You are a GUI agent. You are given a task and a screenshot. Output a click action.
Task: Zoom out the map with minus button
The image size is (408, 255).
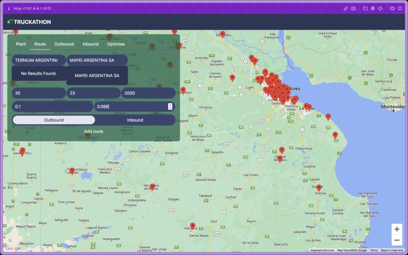(x=397, y=240)
